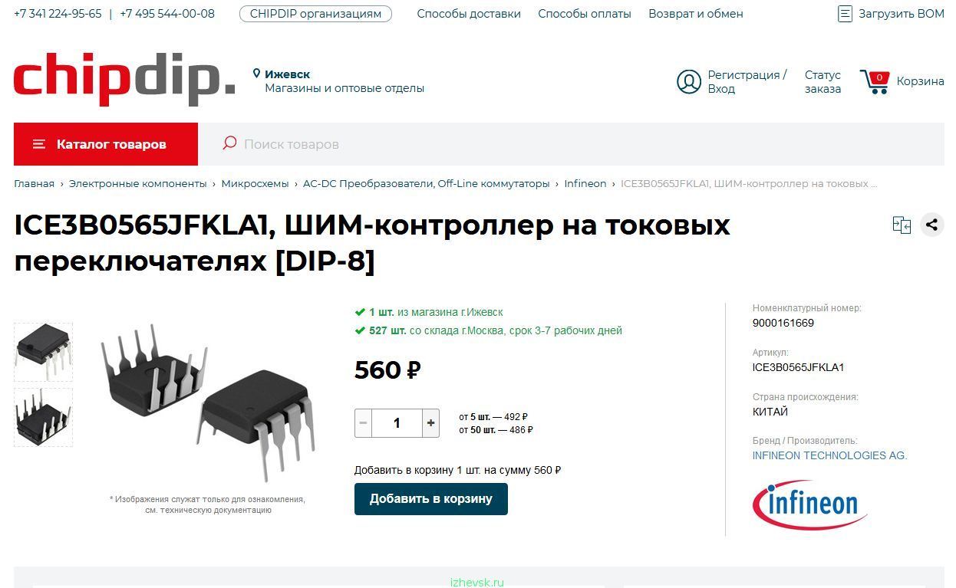The height and width of the screenshot is (588, 956).
Task: Select the first chip thumbnail image
Action: pyautogui.click(x=43, y=352)
